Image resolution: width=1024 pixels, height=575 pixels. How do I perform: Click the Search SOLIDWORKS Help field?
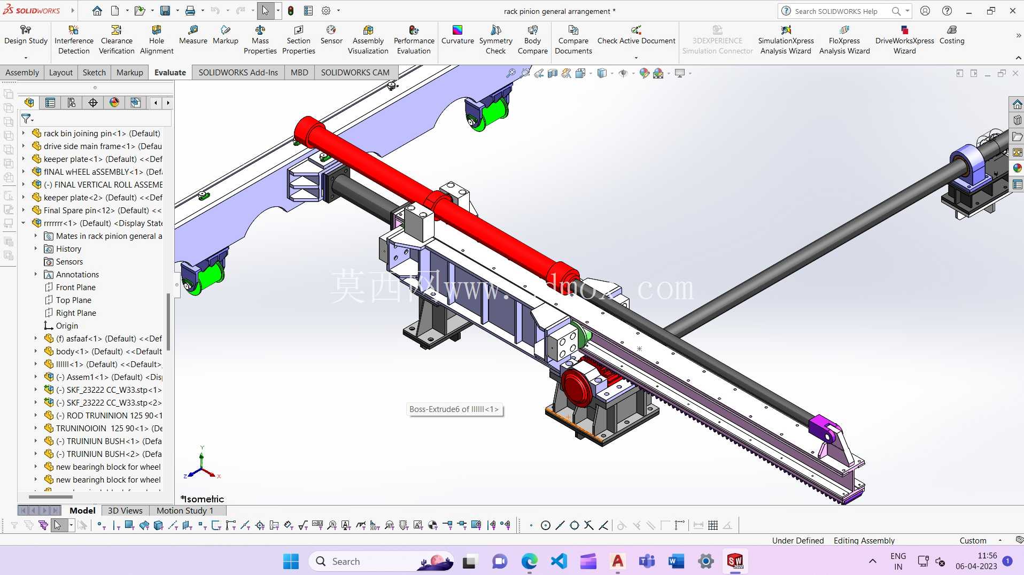point(836,11)
